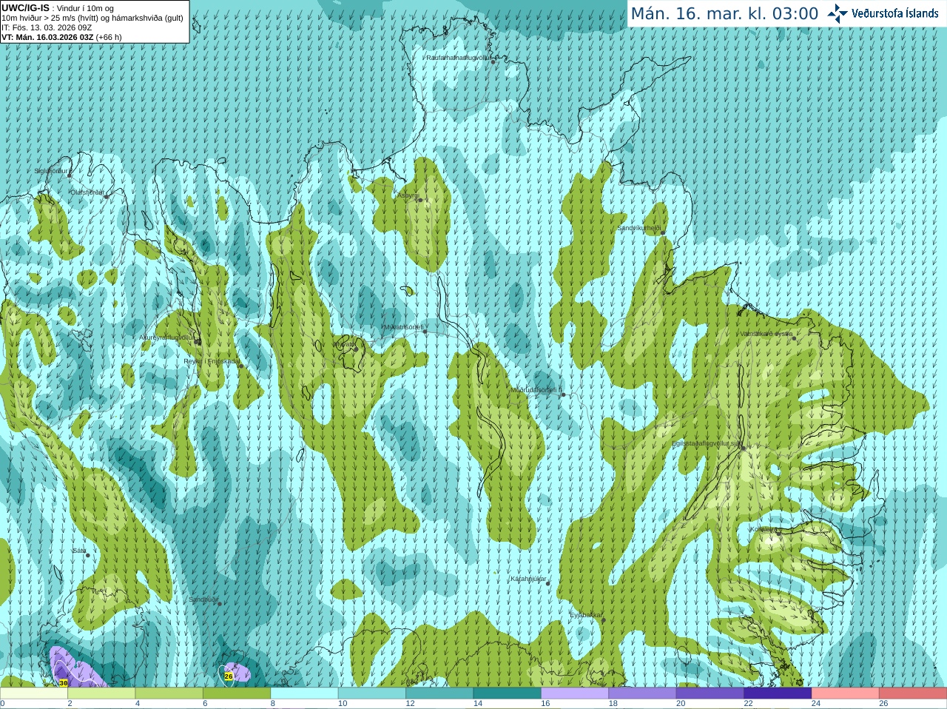The width and height of the screenshot is (947, 709).
Task: Select the Mývatn station dot
Action: coord(355,349)
